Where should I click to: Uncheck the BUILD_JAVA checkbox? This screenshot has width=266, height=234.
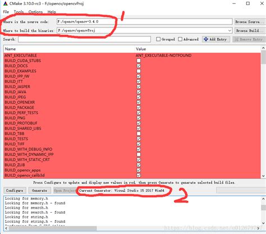tap(139, 92)
